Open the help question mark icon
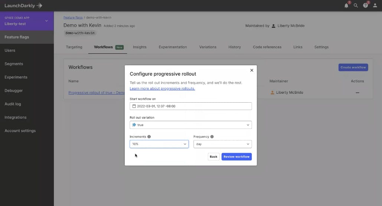The width and height of the screenshot is (382, 206). [365, 6]
